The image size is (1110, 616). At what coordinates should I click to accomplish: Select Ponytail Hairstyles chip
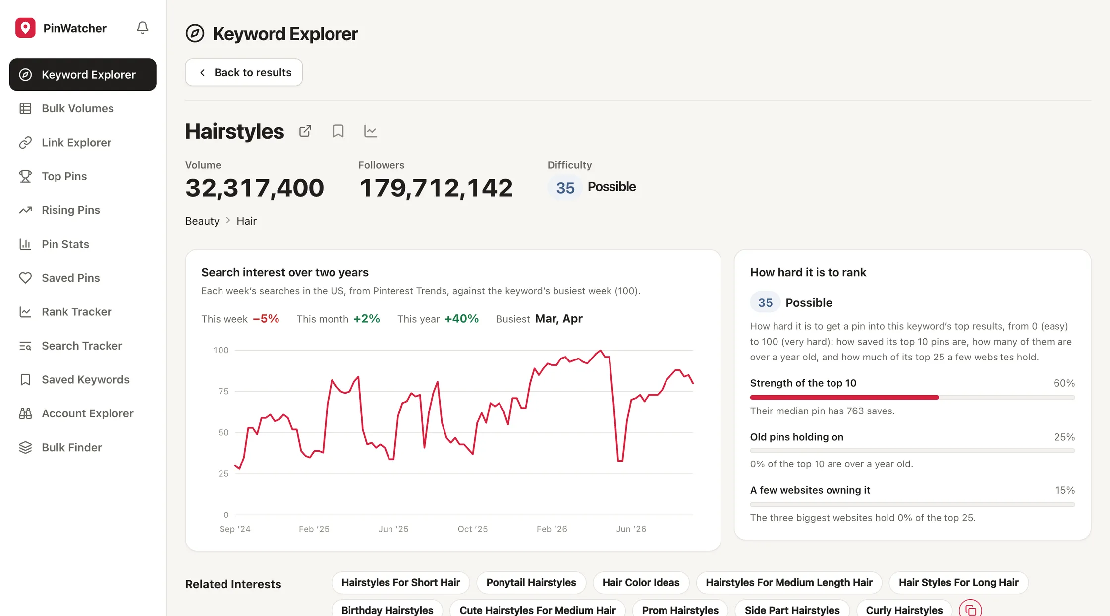(x=531, y=583)
